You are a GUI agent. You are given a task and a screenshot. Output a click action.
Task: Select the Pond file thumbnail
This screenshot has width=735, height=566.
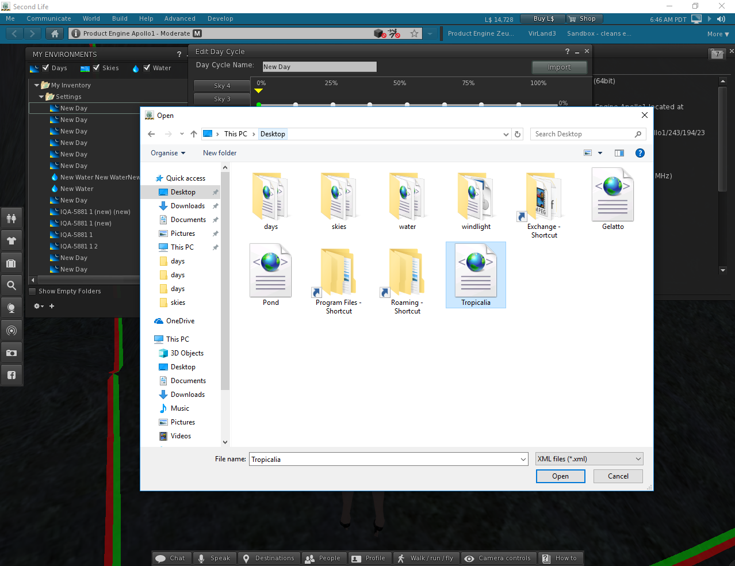point(270,270)
